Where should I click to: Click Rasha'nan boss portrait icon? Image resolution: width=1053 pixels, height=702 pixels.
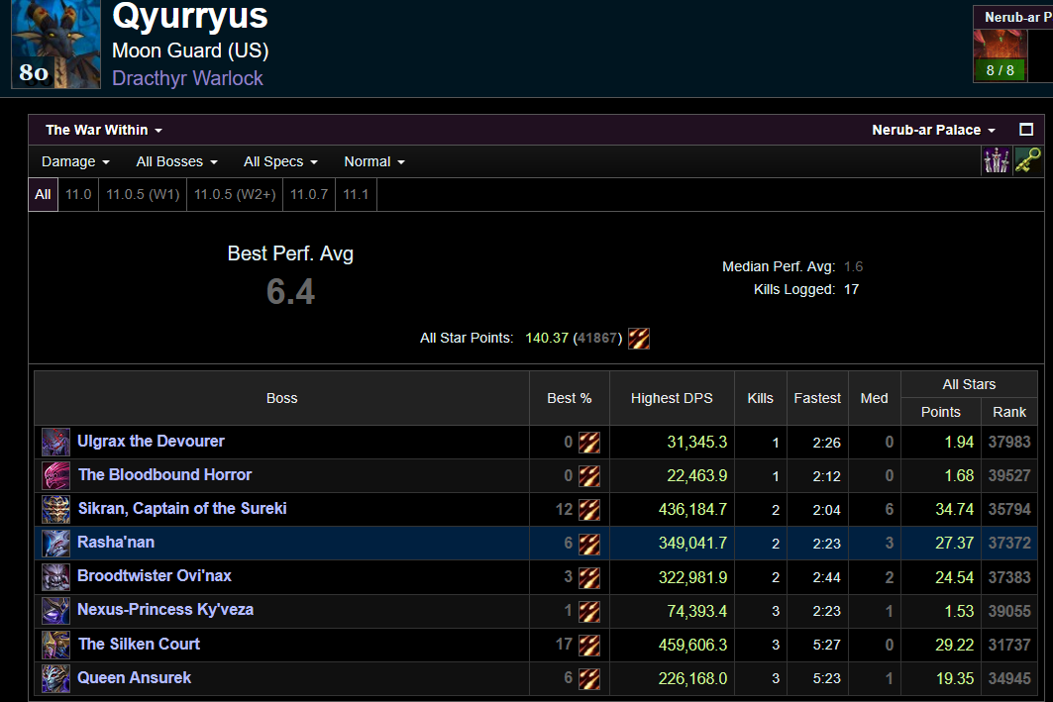point(55,543)
